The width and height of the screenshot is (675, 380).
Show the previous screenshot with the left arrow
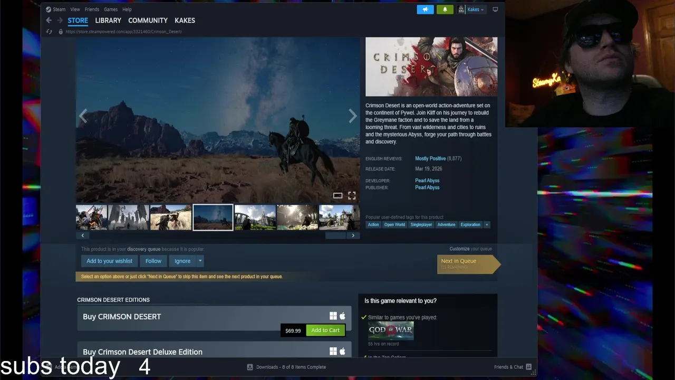tap(83, 116)
